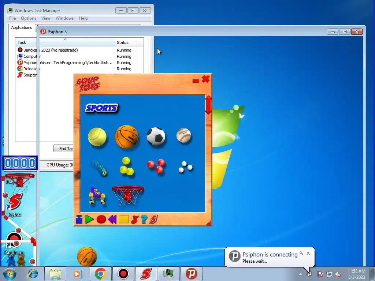The height and width of the screenshot is (281, 375).
Task: Click the End Task button
Action: (63, 149)
